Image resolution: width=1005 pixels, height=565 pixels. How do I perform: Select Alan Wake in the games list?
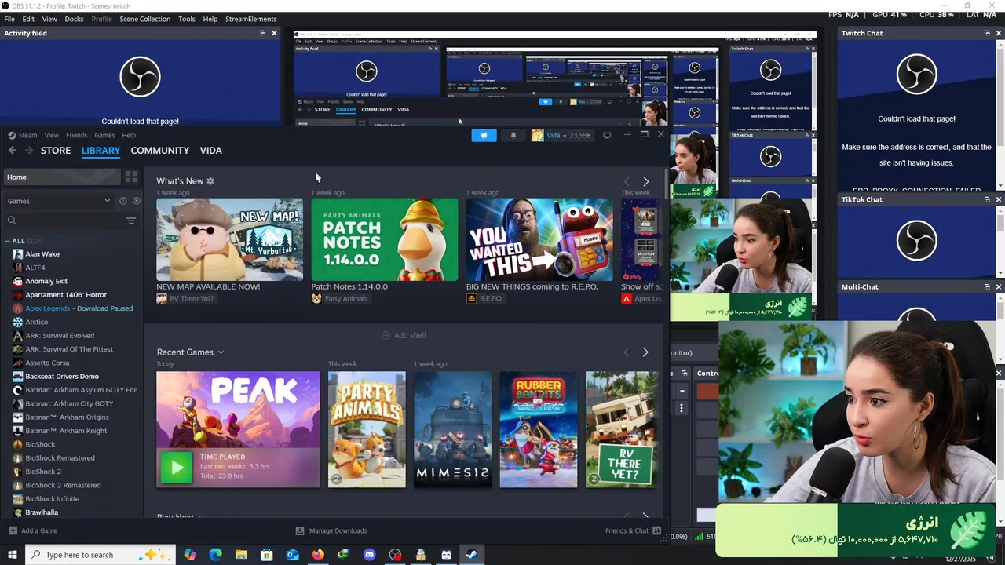click(x=42, y=254)
